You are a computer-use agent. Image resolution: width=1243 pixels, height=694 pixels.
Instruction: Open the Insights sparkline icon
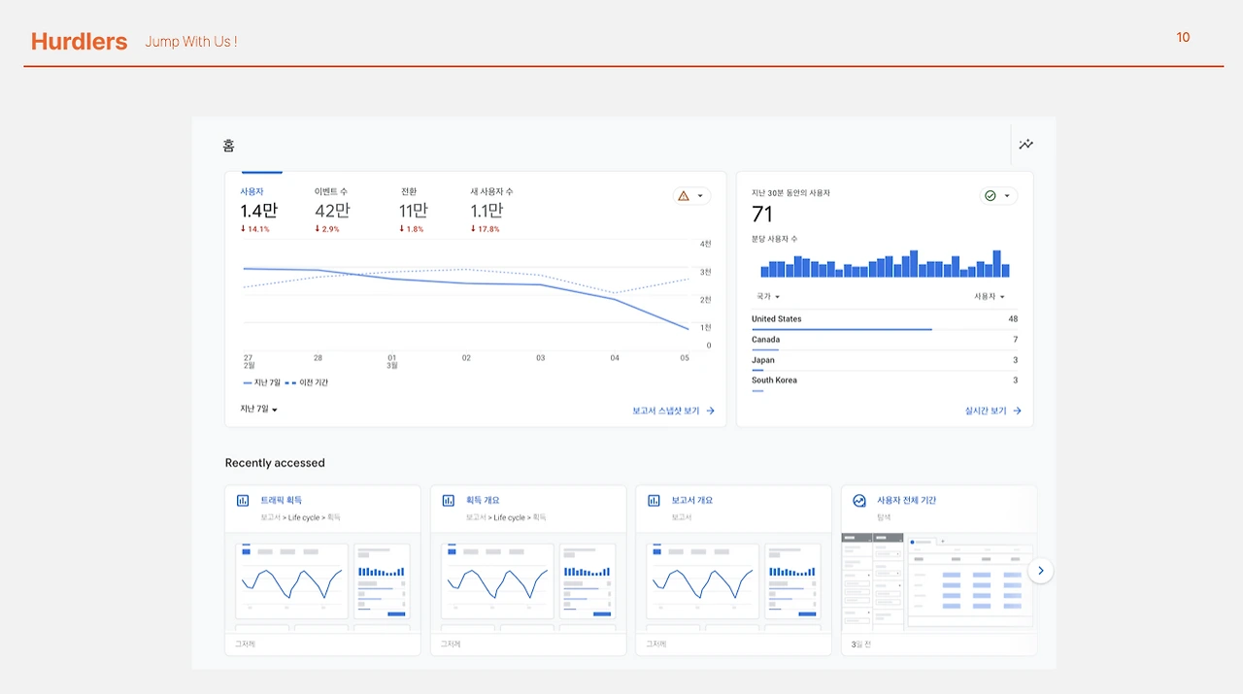tap(1025, 145)
